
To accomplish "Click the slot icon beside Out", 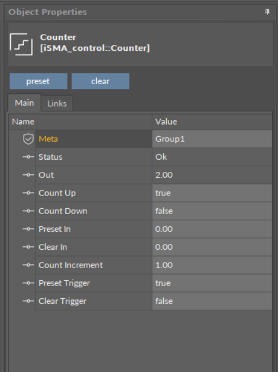I will point(28,175).
